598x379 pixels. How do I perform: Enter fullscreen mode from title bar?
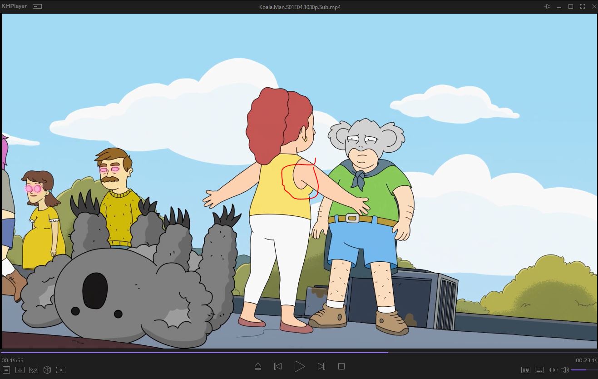click(x=583, y=6)
